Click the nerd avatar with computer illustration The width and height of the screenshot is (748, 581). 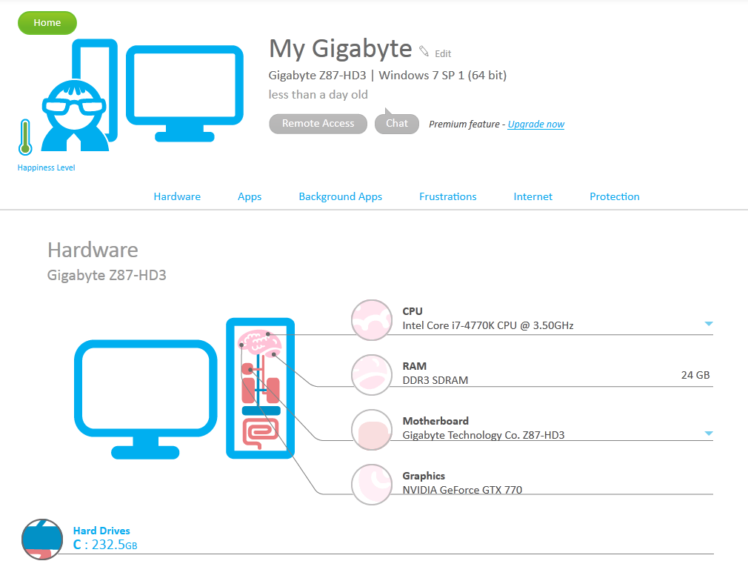click(x=142, y=96)
